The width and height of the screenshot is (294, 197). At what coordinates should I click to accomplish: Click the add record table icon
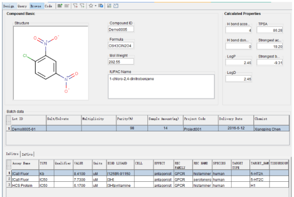(x=60, y=6)
